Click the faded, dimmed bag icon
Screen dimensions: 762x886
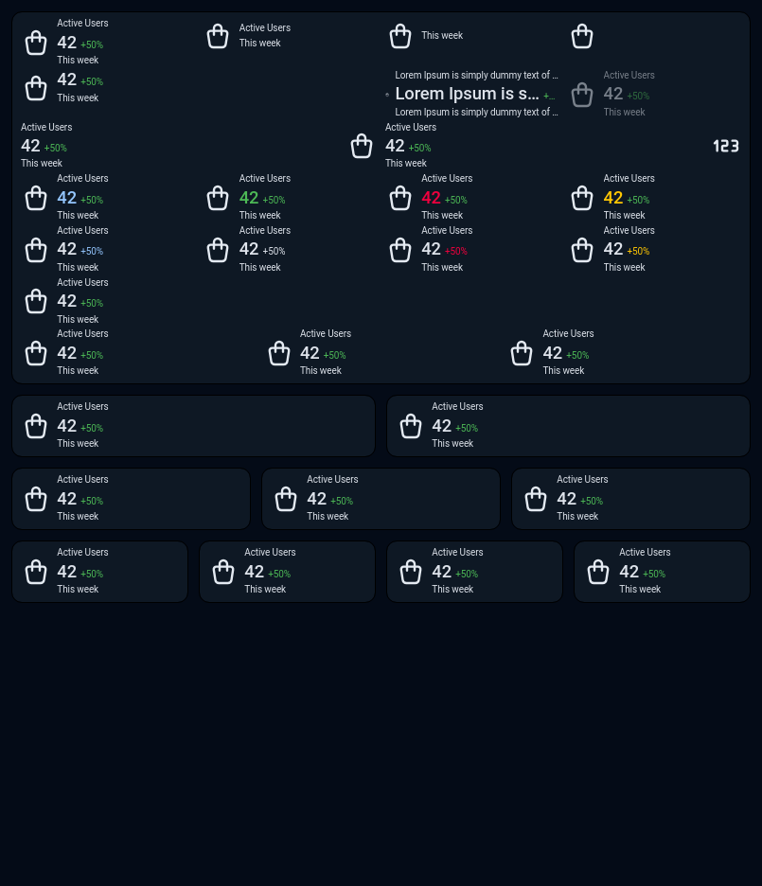(582, 95)
